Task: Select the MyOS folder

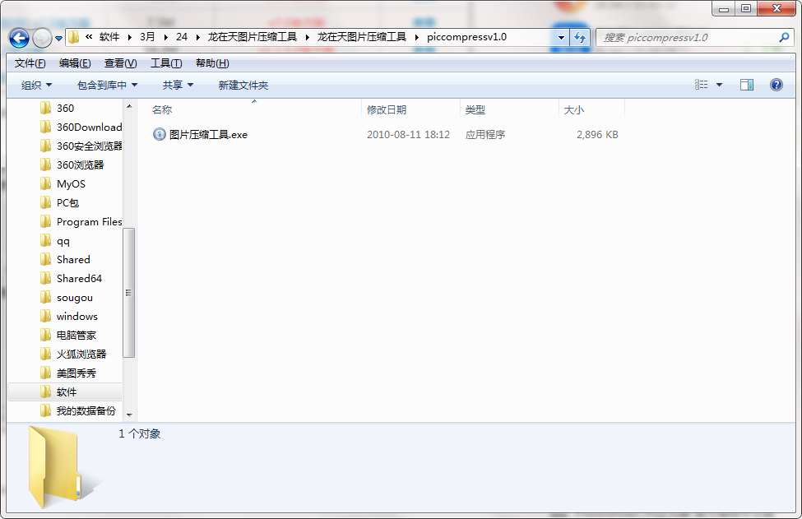Action: click(x=71, y=183)
